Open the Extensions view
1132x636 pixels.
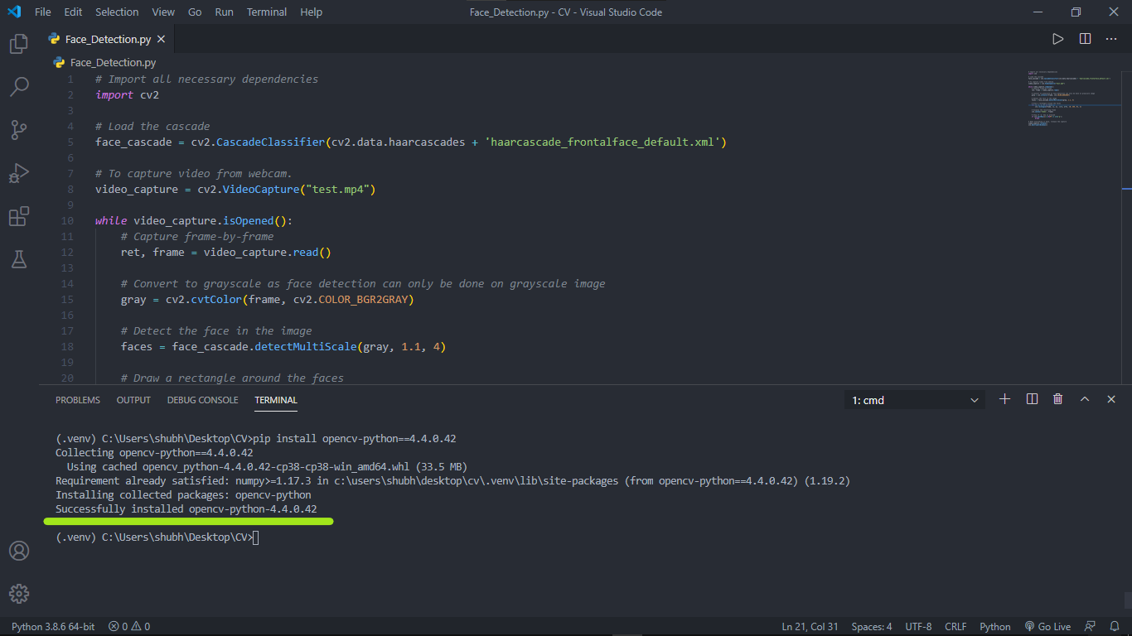pyautogui.click(x=18, y=216)
